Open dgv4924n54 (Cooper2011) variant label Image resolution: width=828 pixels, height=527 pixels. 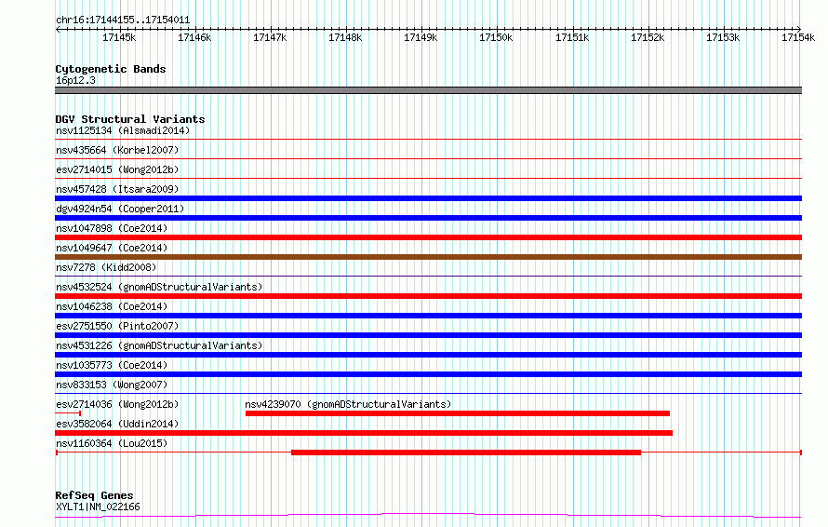120,209
